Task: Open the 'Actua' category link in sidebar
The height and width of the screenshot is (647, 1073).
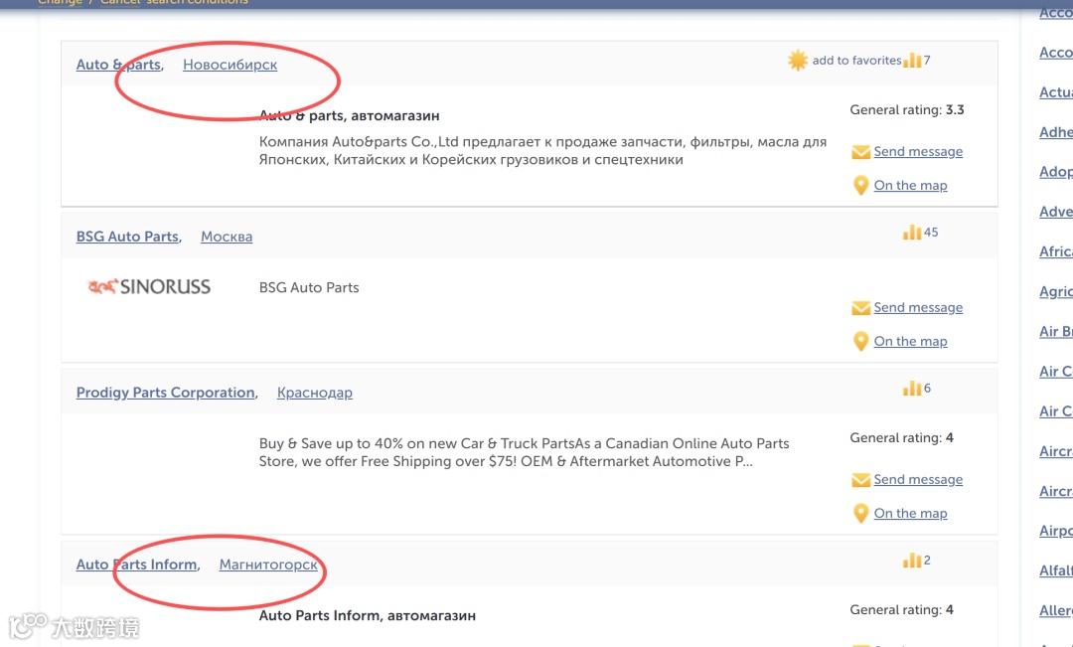Action: click(1056, 92)
